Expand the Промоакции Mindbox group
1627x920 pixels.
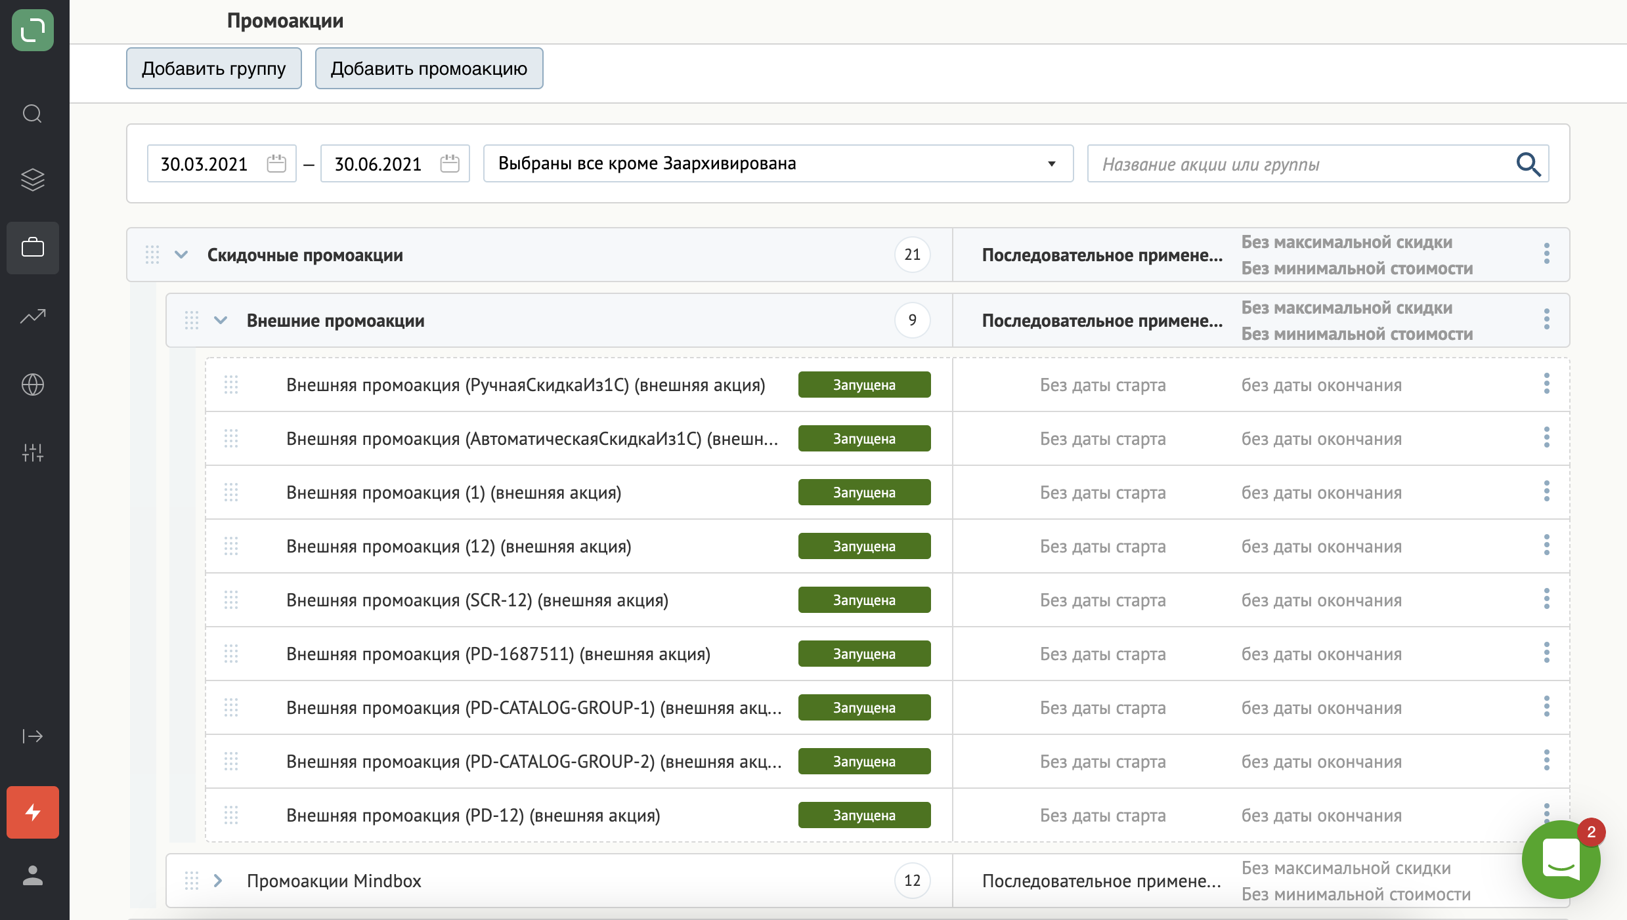click(x=218, y=881)
